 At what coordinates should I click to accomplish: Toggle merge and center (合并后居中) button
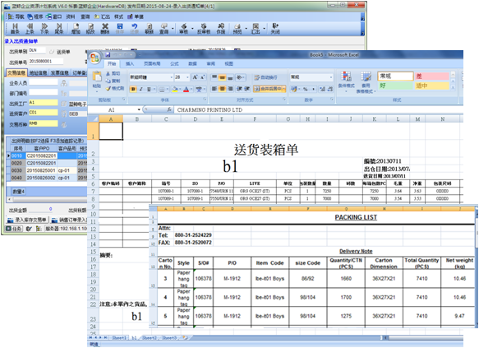pos(269,89)
